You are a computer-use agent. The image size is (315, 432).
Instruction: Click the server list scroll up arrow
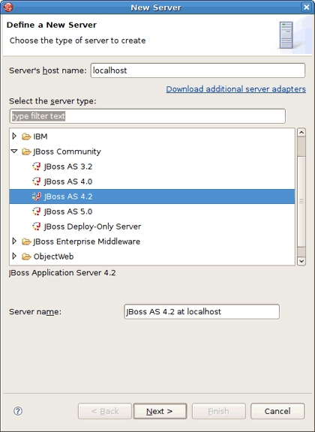[301, 133]
